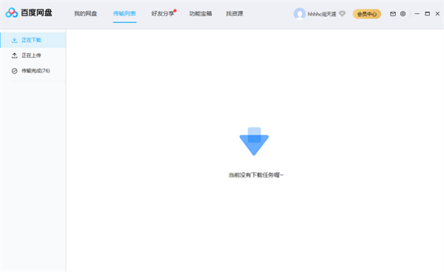Click the 百度网盘 title text
The height and width of the screenshot is (272, 444).
(x=36, y=13)
